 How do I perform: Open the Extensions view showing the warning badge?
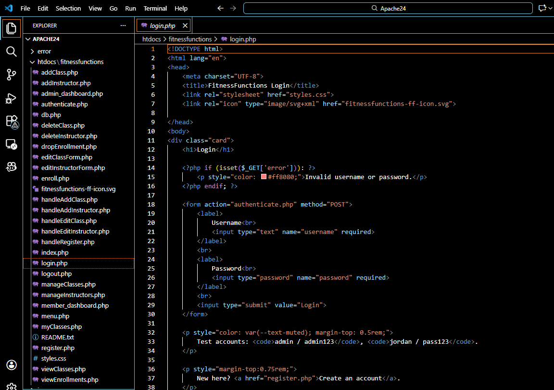11,121
